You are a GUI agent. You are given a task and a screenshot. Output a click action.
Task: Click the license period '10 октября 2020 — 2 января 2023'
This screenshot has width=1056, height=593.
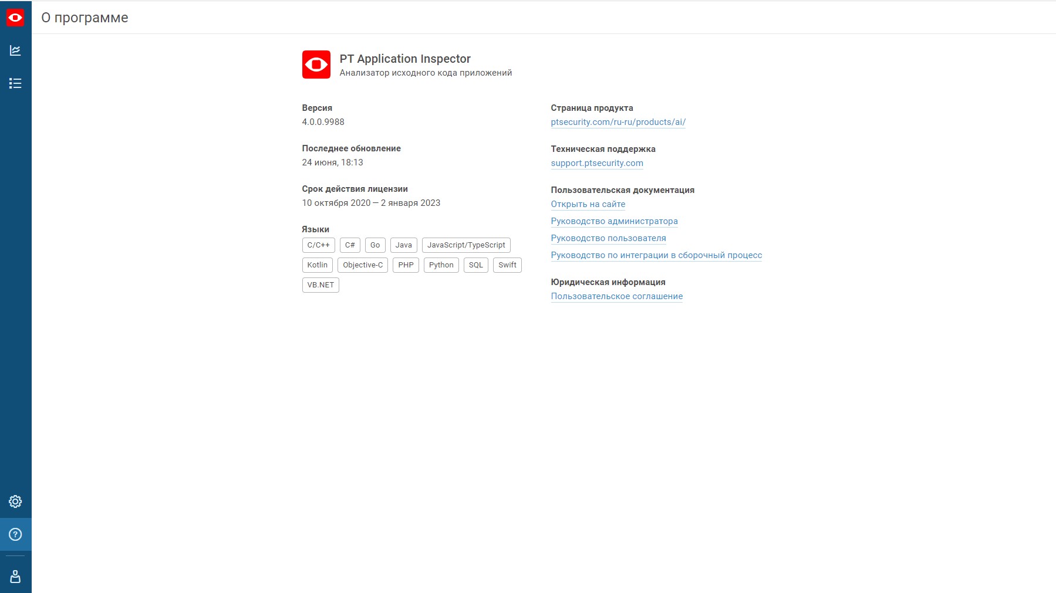pyautogui.click(x=371, y=203)
